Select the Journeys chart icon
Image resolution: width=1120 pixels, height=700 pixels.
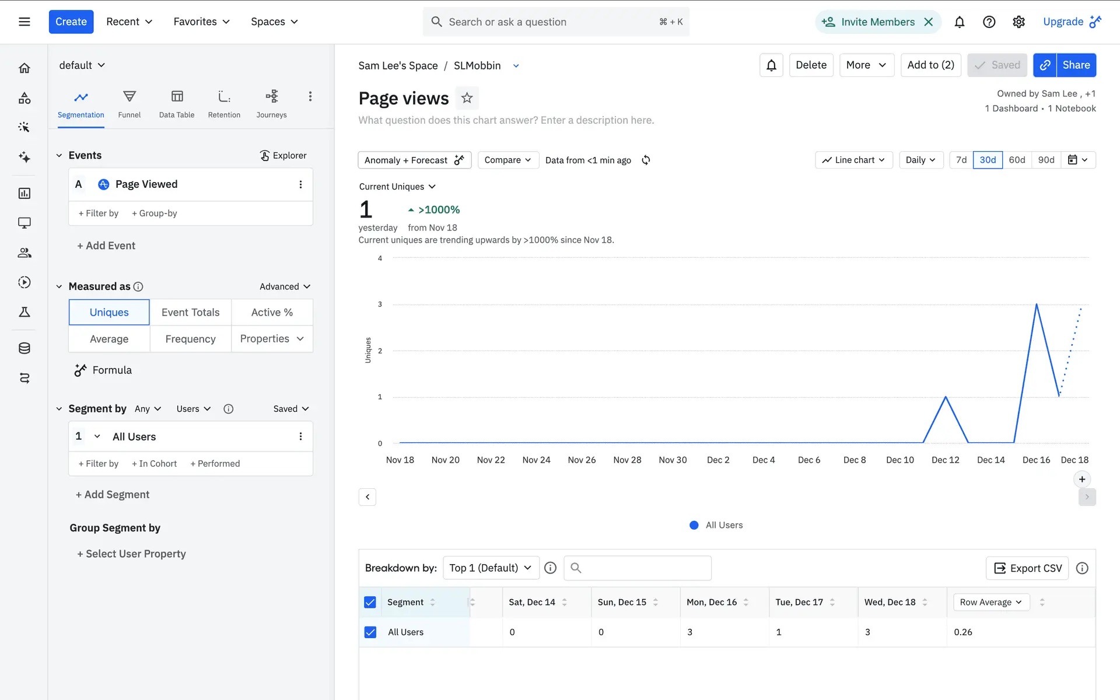click(x=271, y=96)
